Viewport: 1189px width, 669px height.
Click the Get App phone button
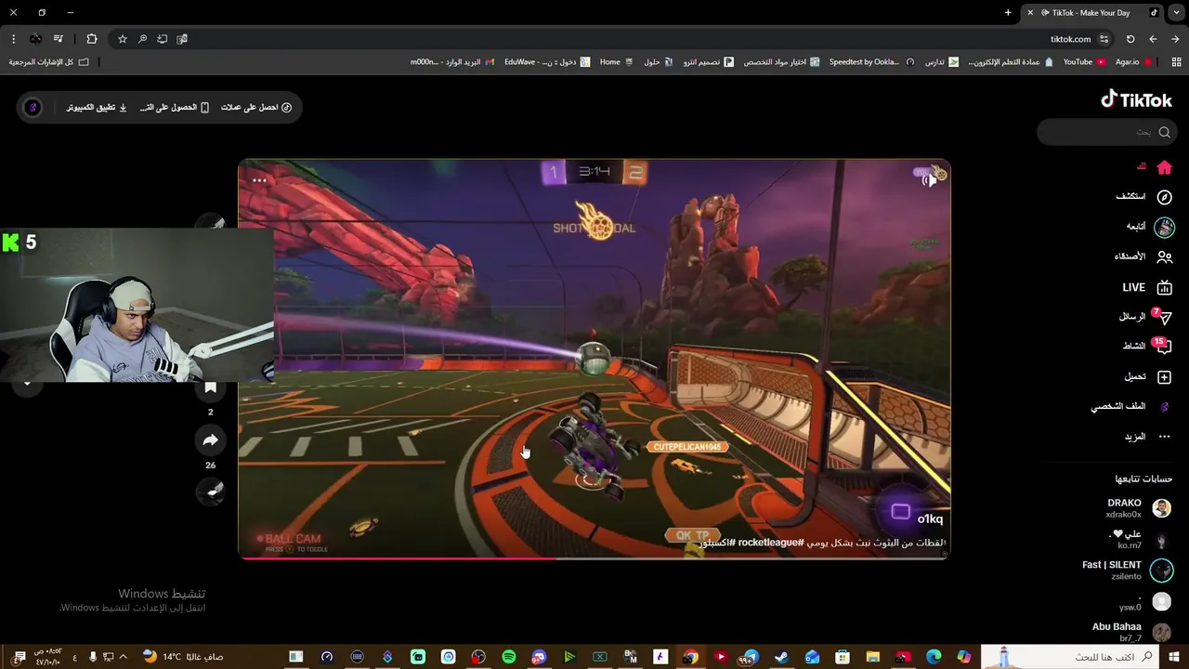[x=175, y=108]
